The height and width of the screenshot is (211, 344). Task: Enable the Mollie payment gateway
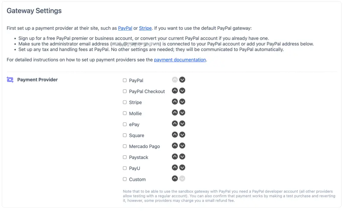(124, 113)
